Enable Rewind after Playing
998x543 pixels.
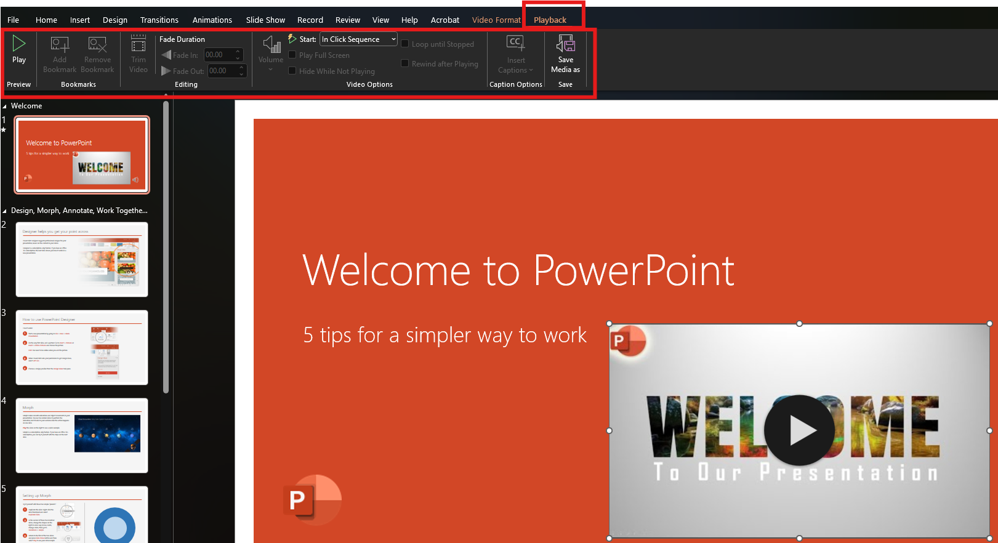pos(405,63)
